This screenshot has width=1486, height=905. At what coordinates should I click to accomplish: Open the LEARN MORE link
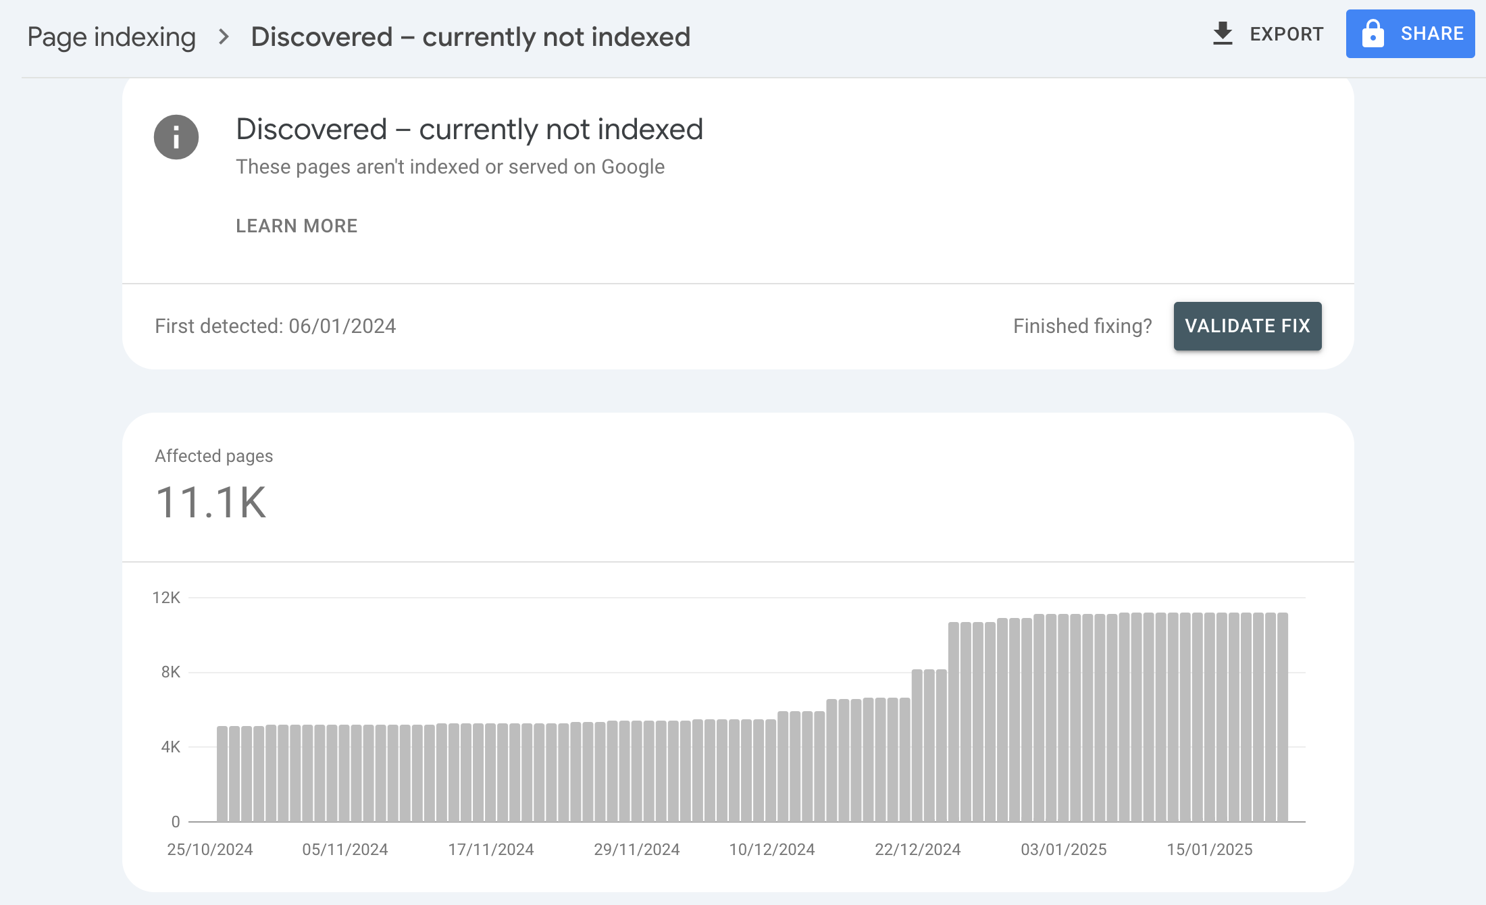[x=297, y=226]
